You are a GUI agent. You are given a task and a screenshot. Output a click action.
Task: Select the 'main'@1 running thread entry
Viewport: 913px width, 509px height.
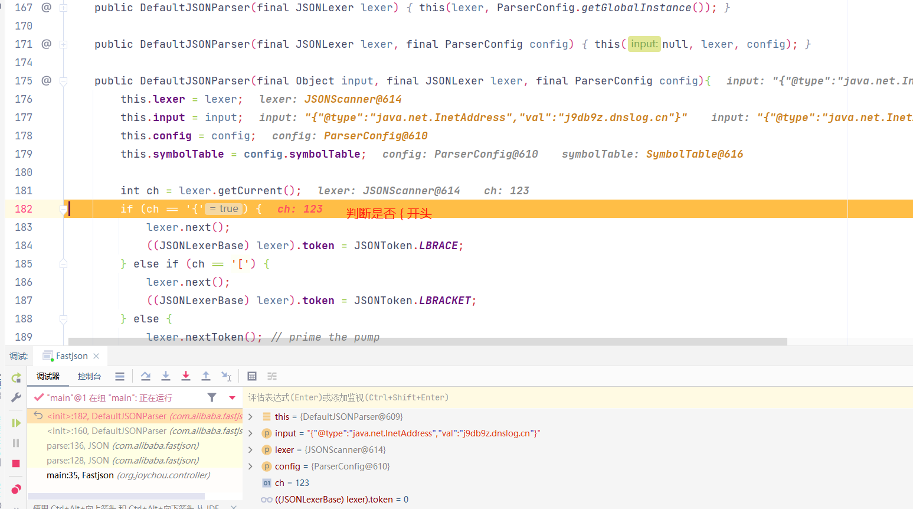[110, 398]
